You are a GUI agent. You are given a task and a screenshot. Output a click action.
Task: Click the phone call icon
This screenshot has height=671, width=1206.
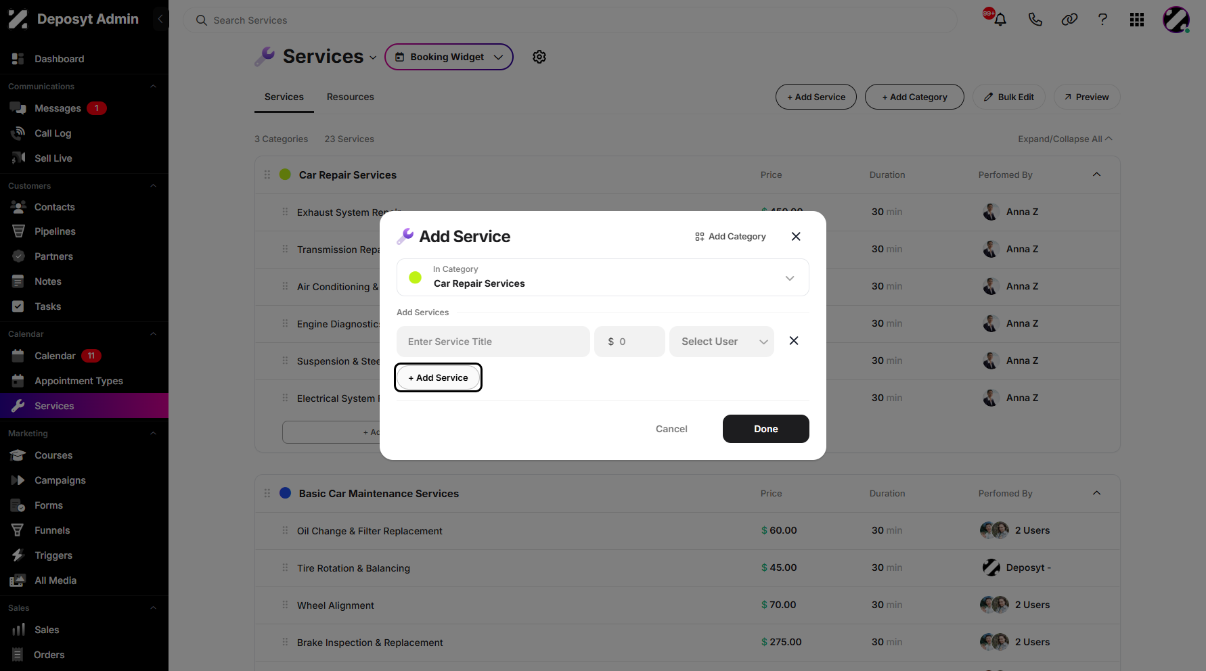1035,20
